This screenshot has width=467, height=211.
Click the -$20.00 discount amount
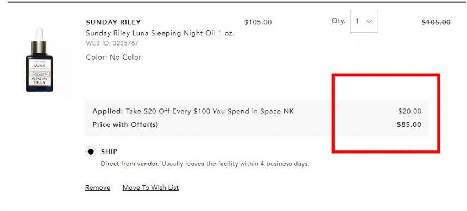(x=408, y=112)
